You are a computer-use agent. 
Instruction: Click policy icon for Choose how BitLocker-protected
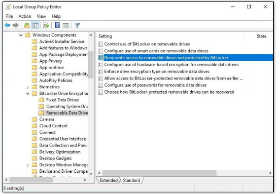tap(101, 92)
